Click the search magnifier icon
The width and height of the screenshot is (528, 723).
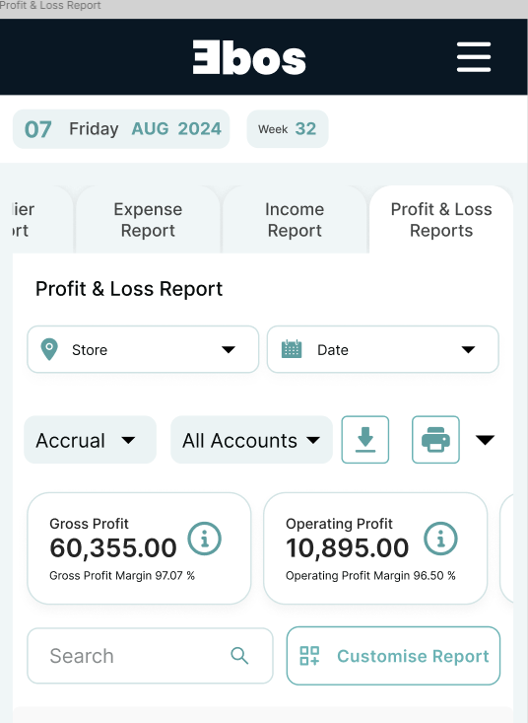pyautogui.click(x=239, y=655)
